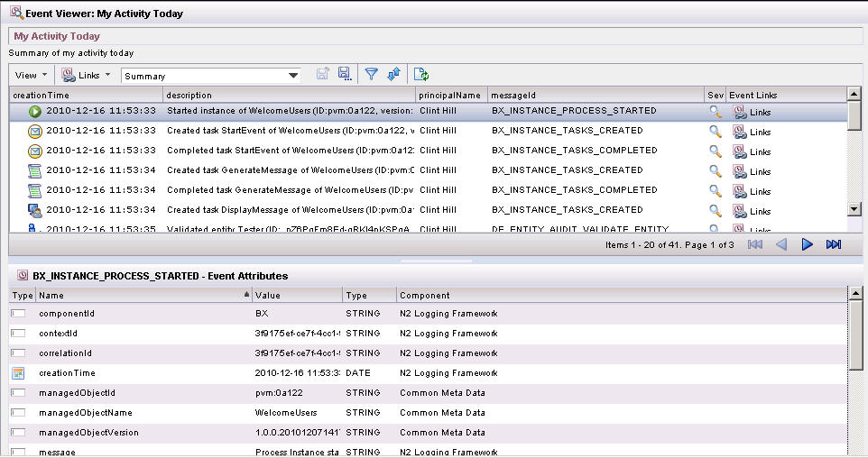Select the managedObjectId attribute row
The image size is (868, 458).
[x=428, y=393]
